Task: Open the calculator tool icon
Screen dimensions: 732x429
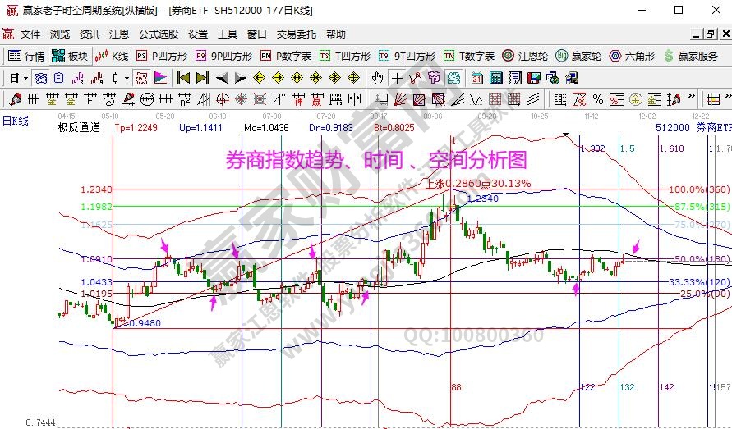Action: click(x=496, y=78)
